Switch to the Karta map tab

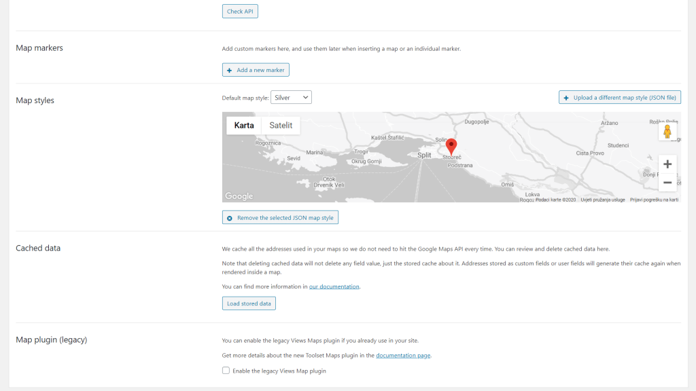(x=243, y=125)
